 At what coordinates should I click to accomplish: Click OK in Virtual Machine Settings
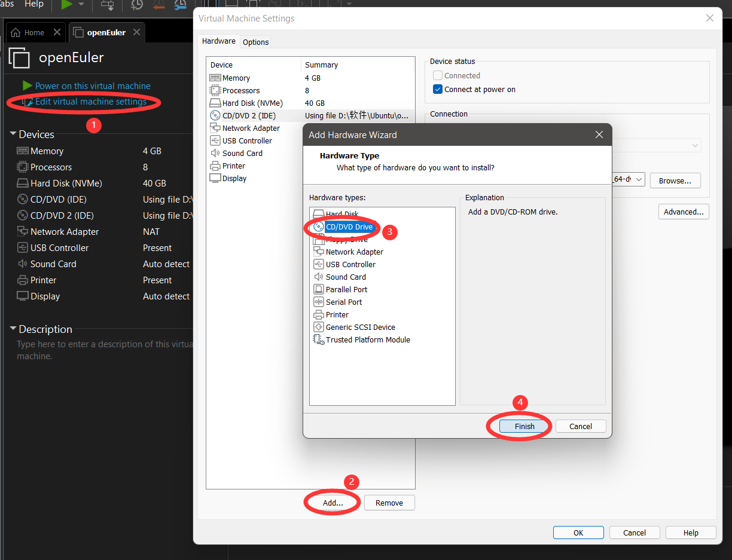578,533
